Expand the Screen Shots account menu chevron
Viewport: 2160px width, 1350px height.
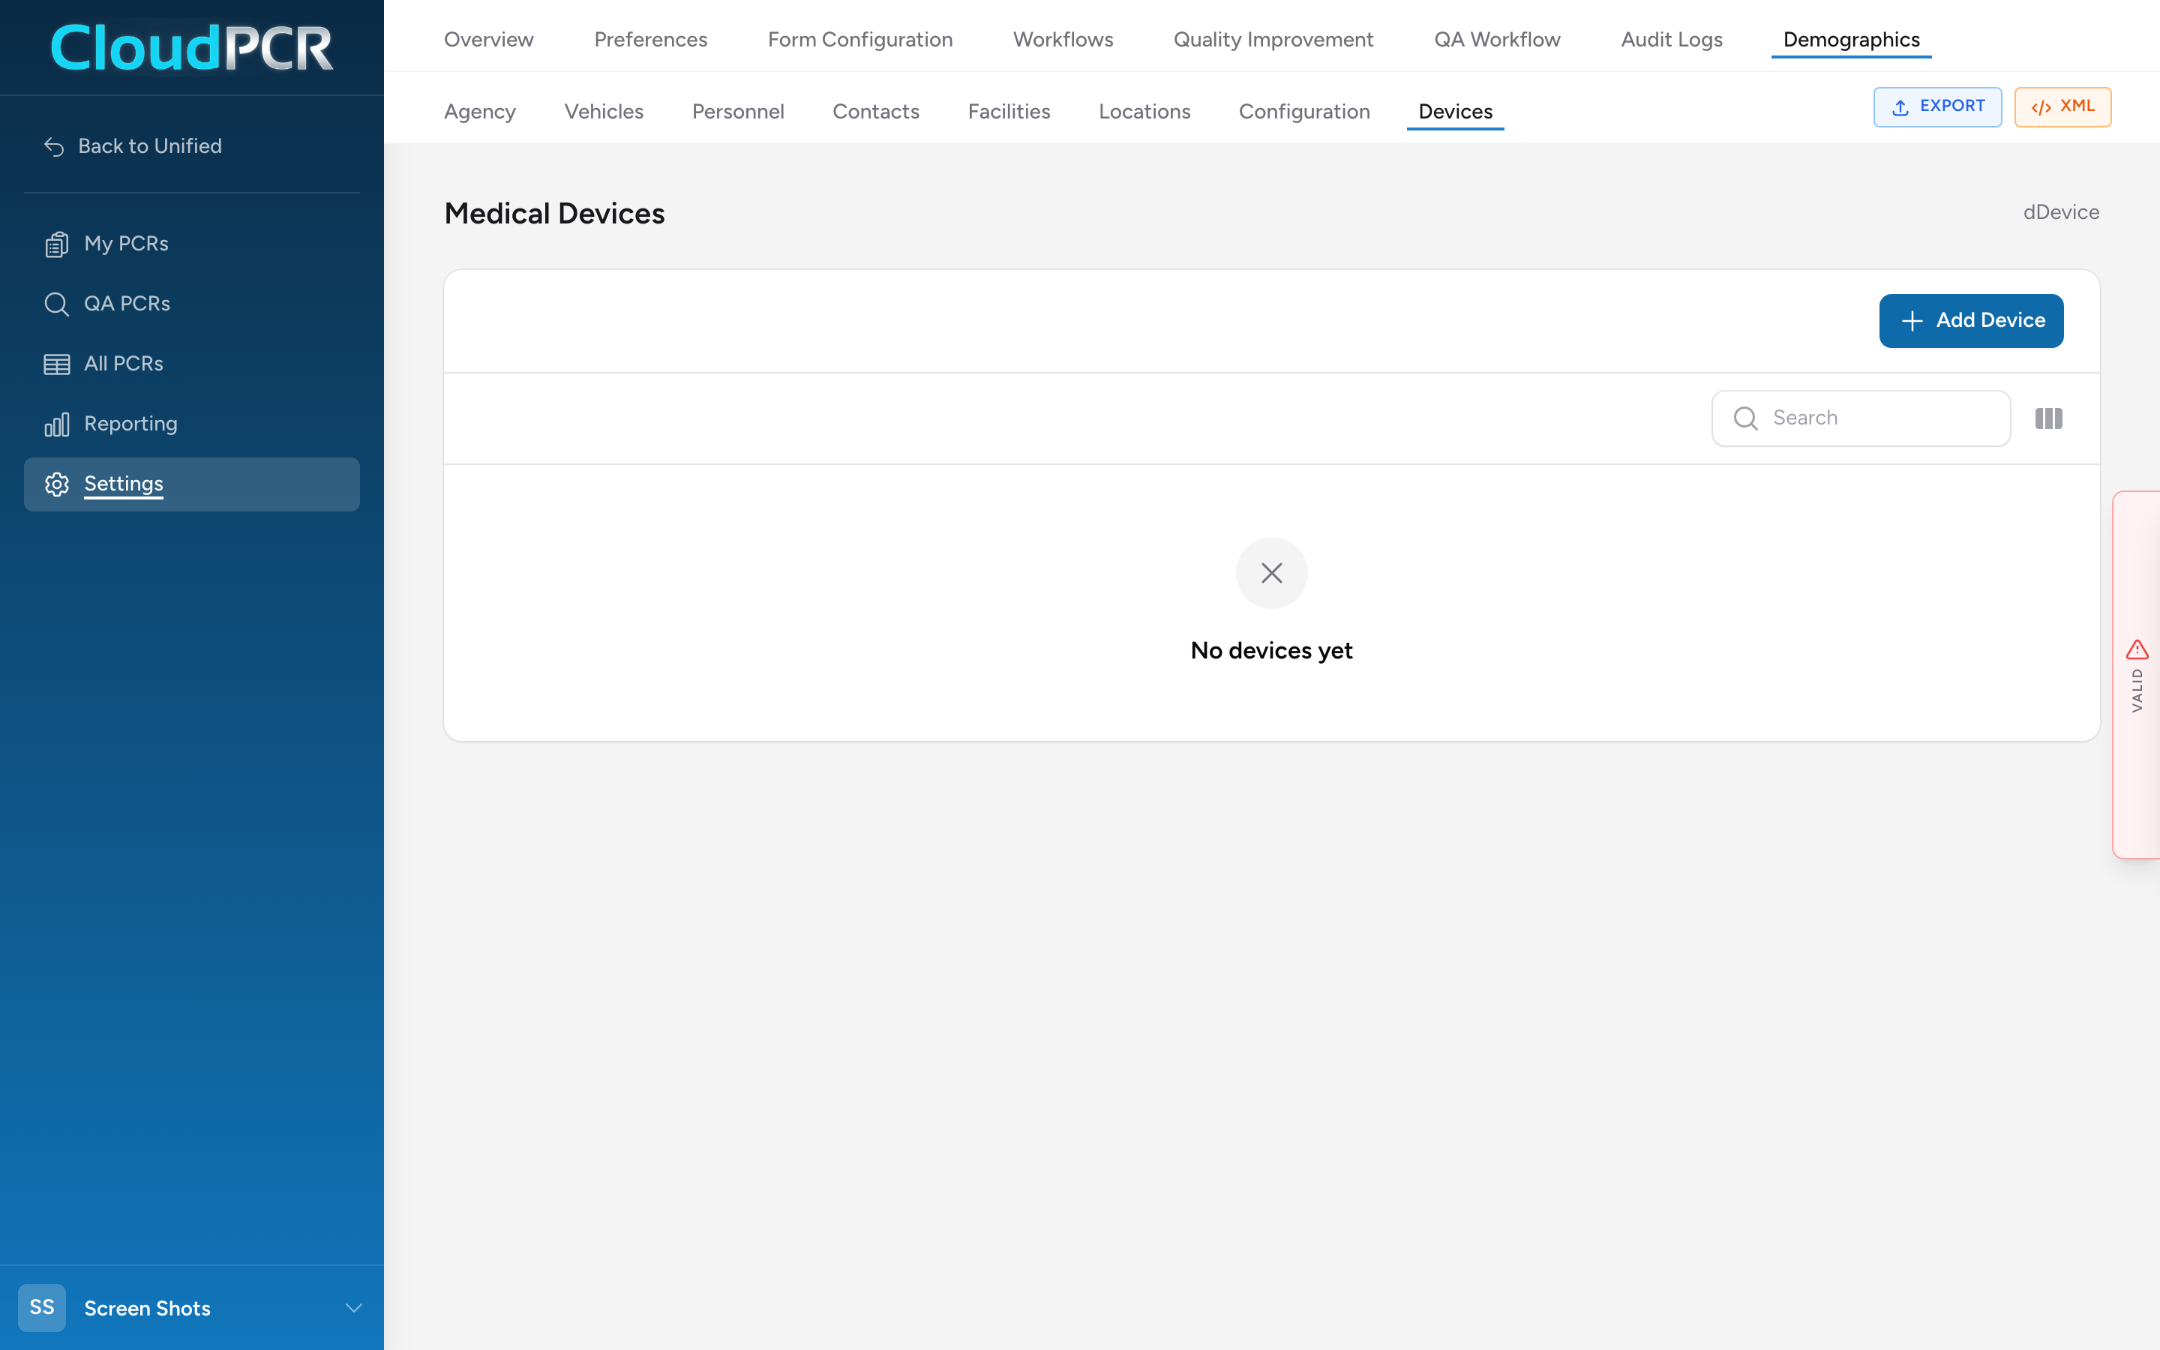[x=353, y=1308]
